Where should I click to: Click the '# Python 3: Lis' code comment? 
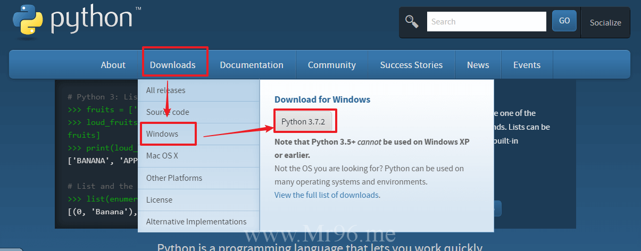(103, 97)
